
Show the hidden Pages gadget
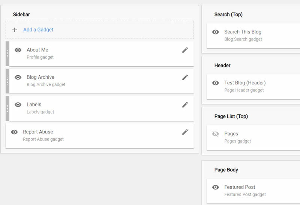[x=215, y=134]
